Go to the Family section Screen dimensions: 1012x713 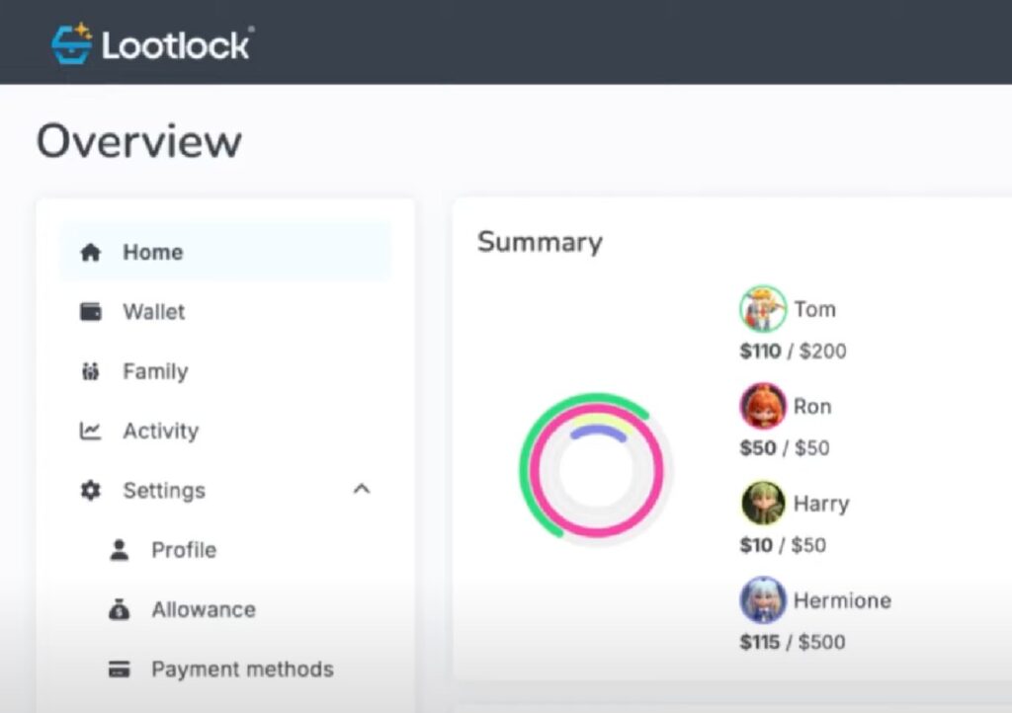point(155,372)
